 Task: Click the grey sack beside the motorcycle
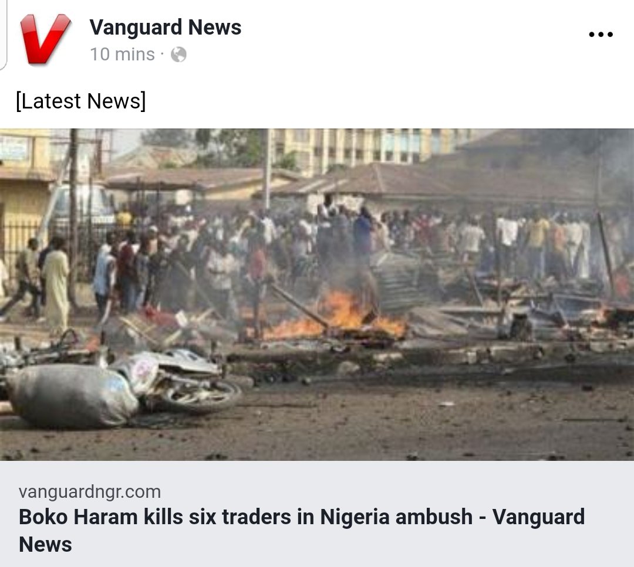(72, 396)
